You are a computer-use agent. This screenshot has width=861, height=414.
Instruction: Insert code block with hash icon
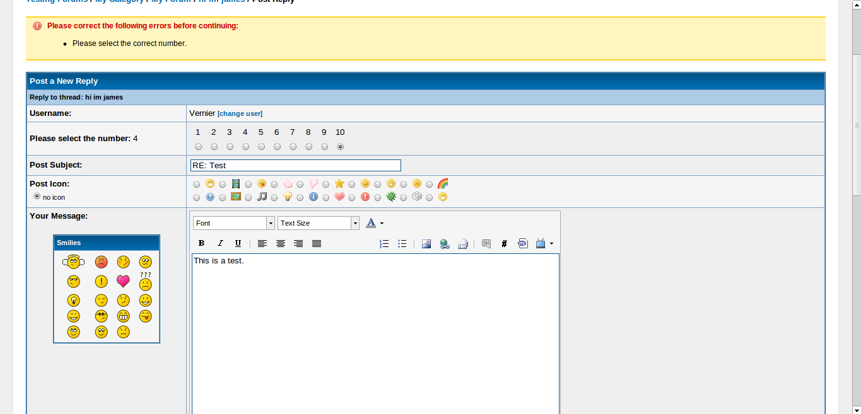click(x=504, y=243)
